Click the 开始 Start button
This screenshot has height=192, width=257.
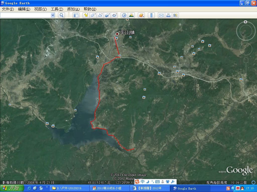[12, 188]
